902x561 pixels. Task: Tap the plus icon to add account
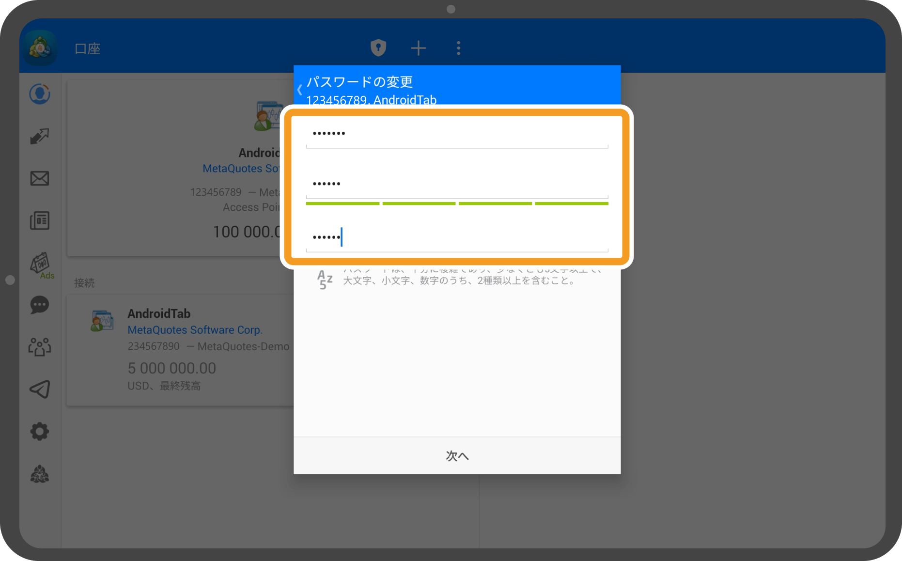click(x=418, y=48)
